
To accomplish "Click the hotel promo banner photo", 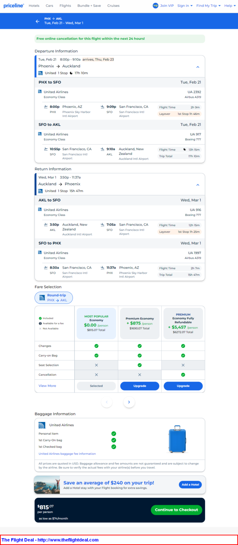I will (47, 485).
